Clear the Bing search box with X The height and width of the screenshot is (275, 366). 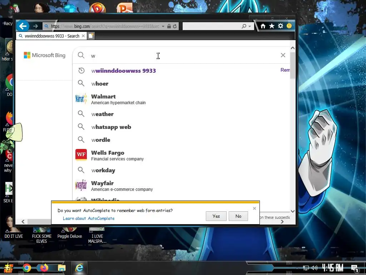tap(283, 55)
